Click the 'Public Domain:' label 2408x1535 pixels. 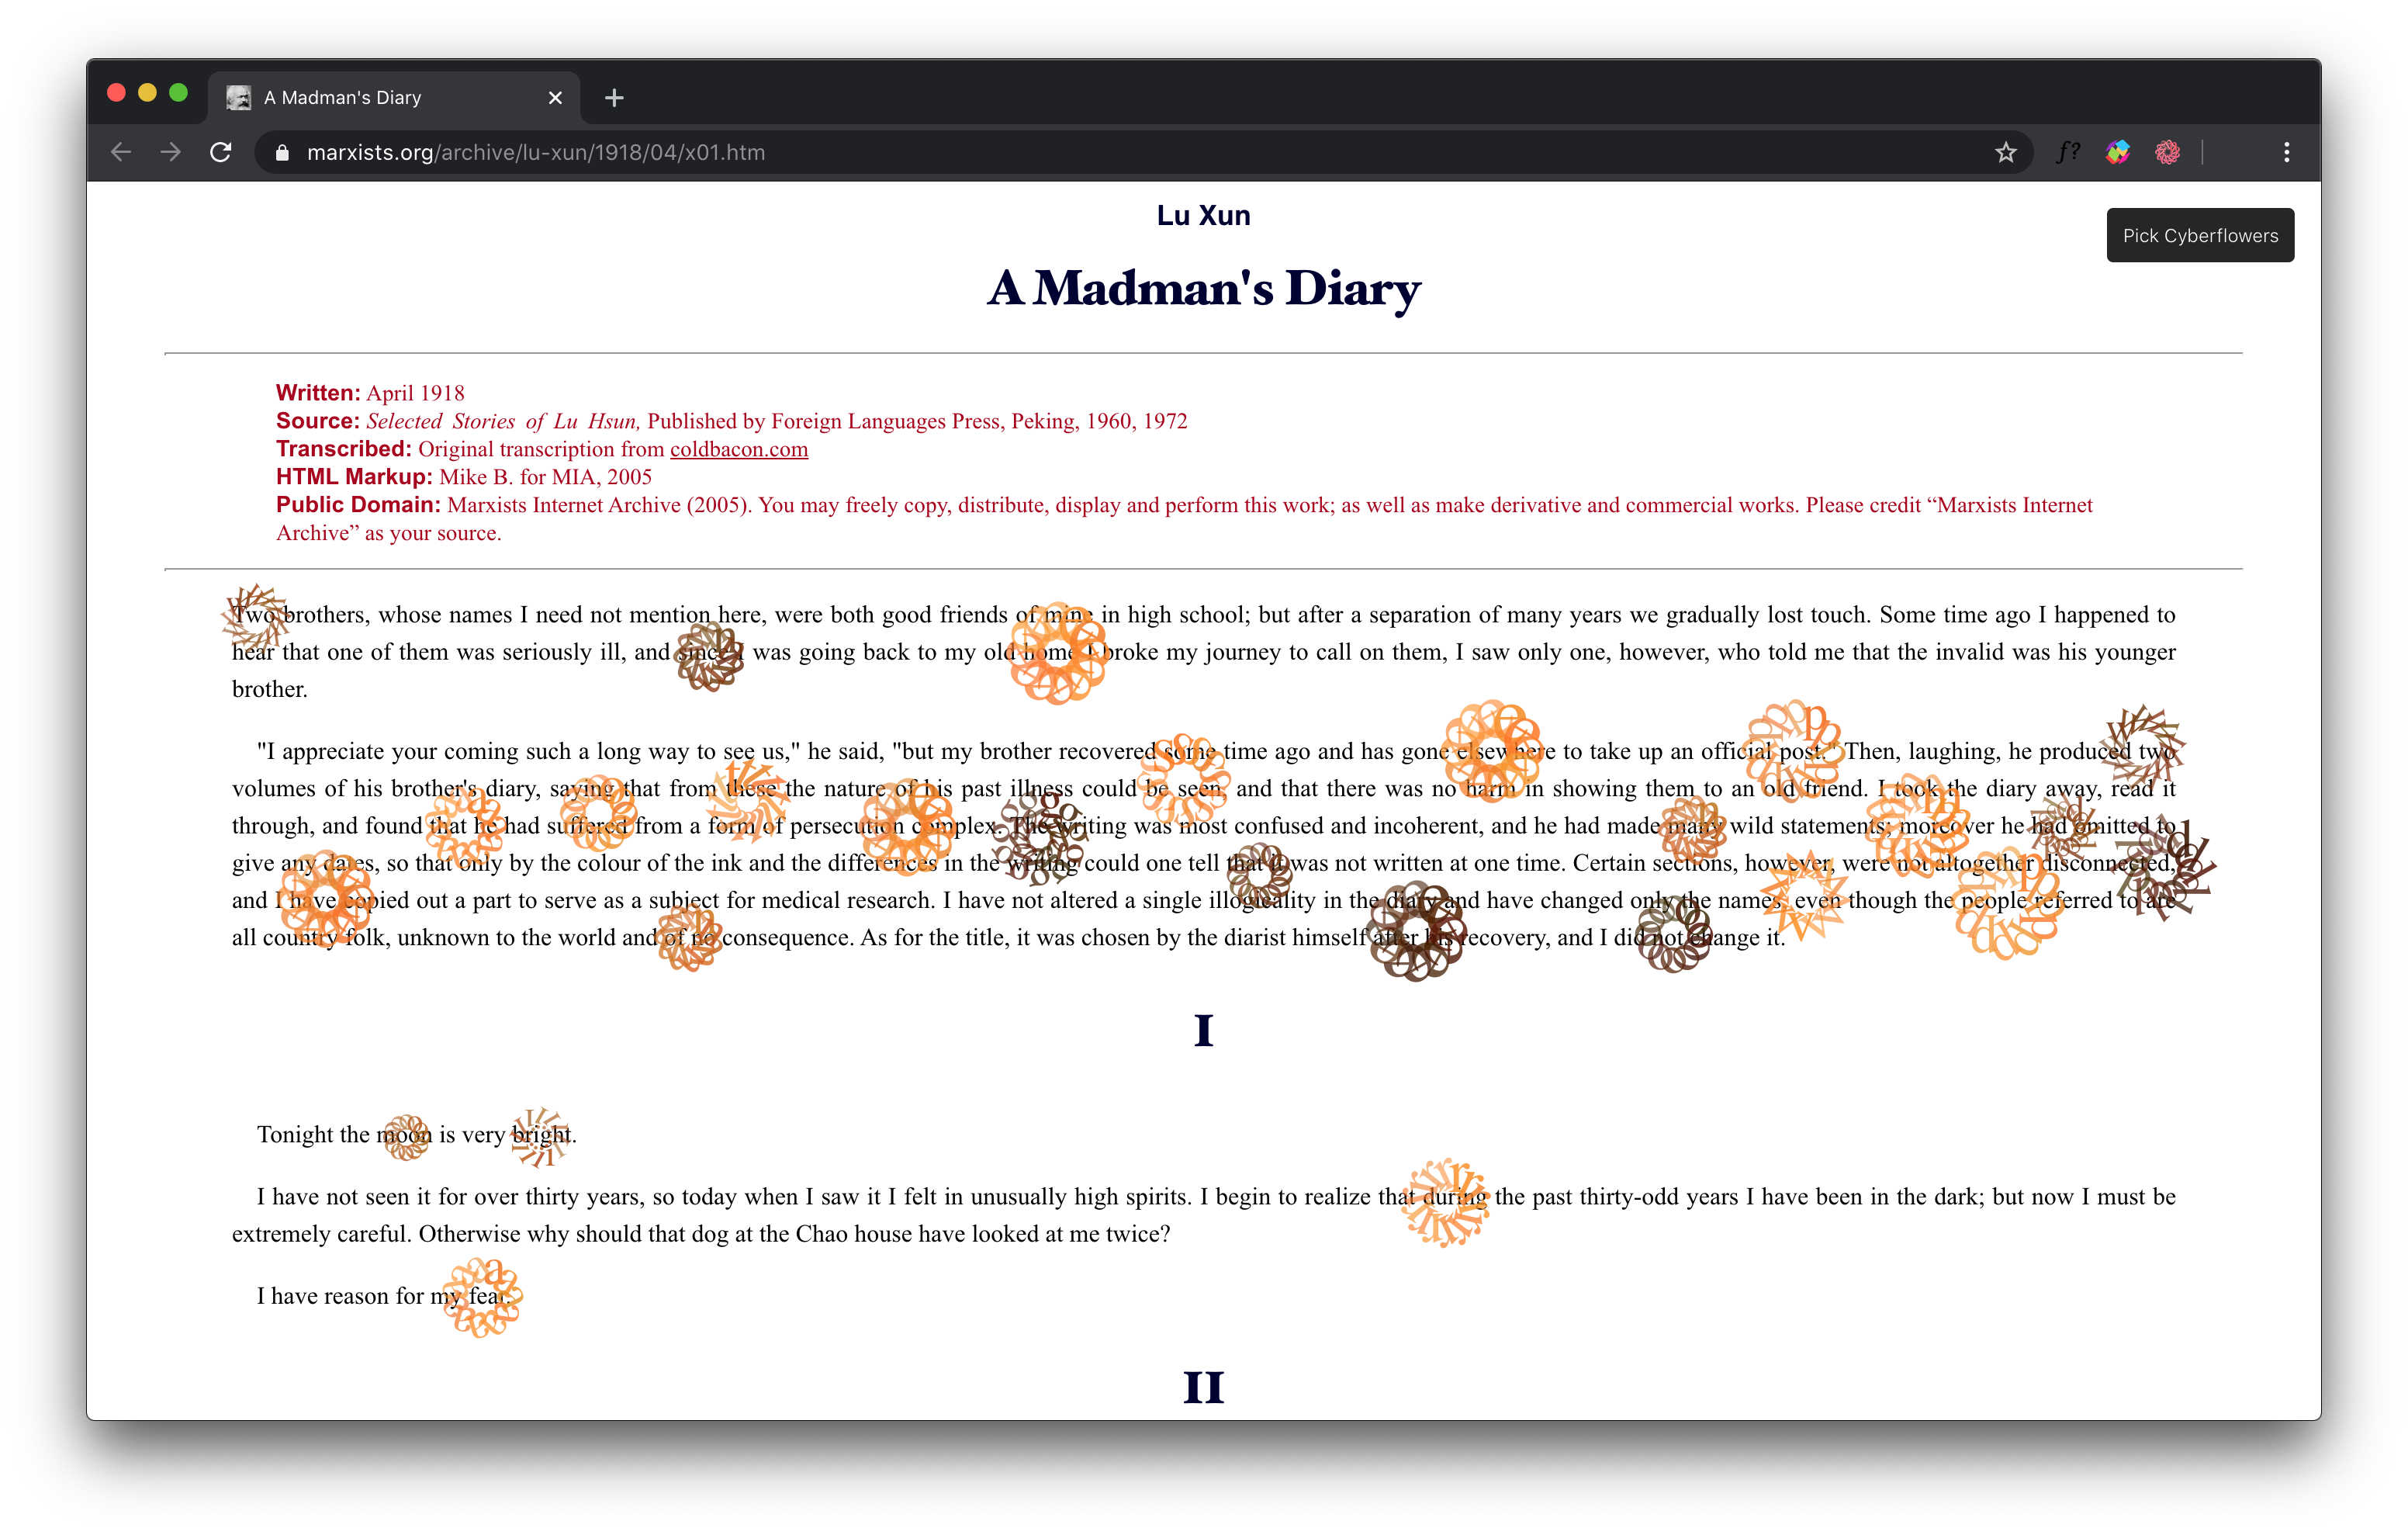358,504
